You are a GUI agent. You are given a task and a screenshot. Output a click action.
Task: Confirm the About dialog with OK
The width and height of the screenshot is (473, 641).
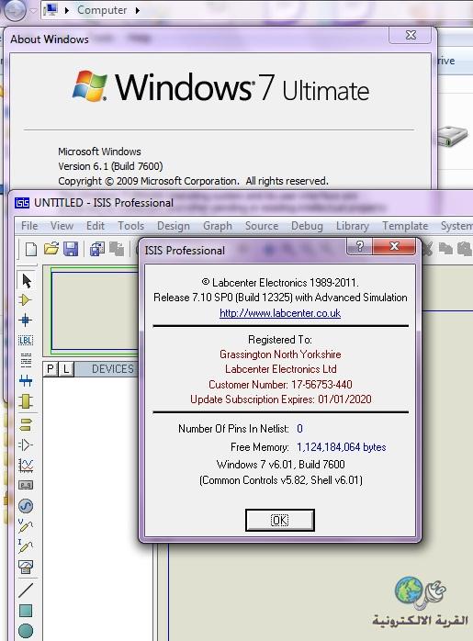point(280,520)
